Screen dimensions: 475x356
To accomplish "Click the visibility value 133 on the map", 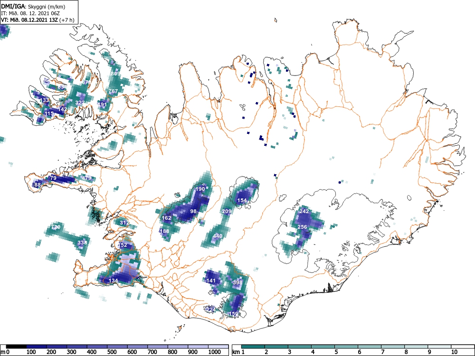I will (x=44, y=100).
